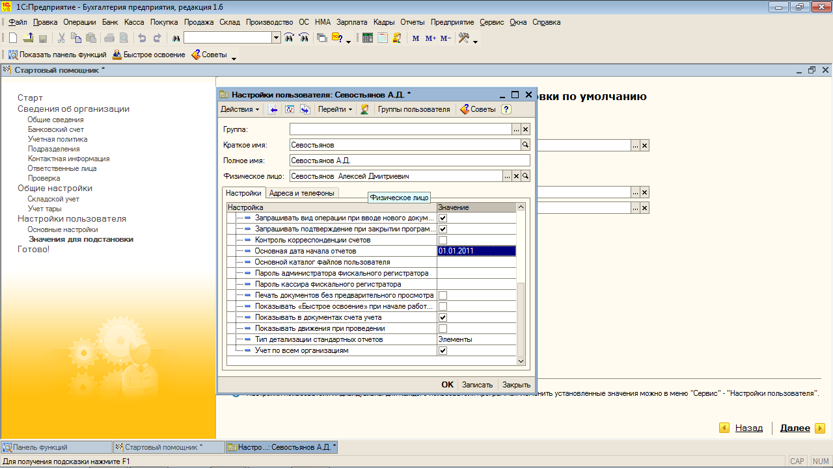The image size is (833, 468).
Task: Click the 1C help question icon
Action: click(x=337, y=38)
